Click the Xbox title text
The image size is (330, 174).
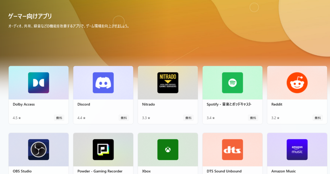coord(146,171)
